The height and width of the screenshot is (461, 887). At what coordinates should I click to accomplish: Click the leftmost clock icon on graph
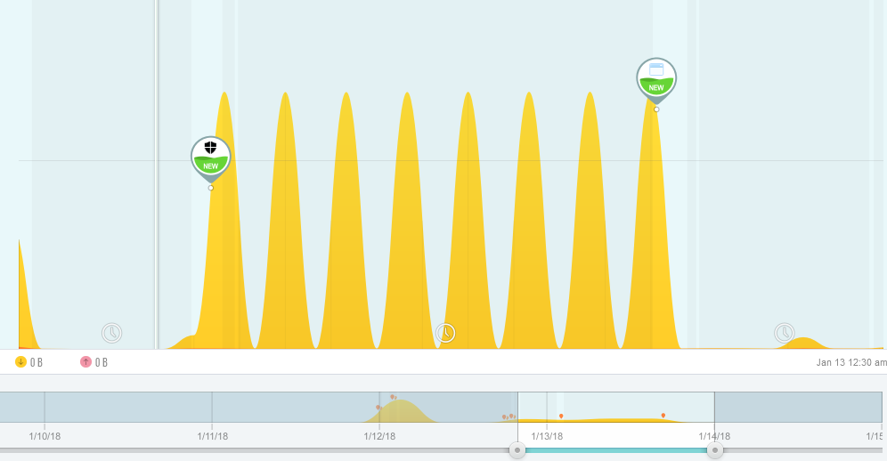click(111, 333)
